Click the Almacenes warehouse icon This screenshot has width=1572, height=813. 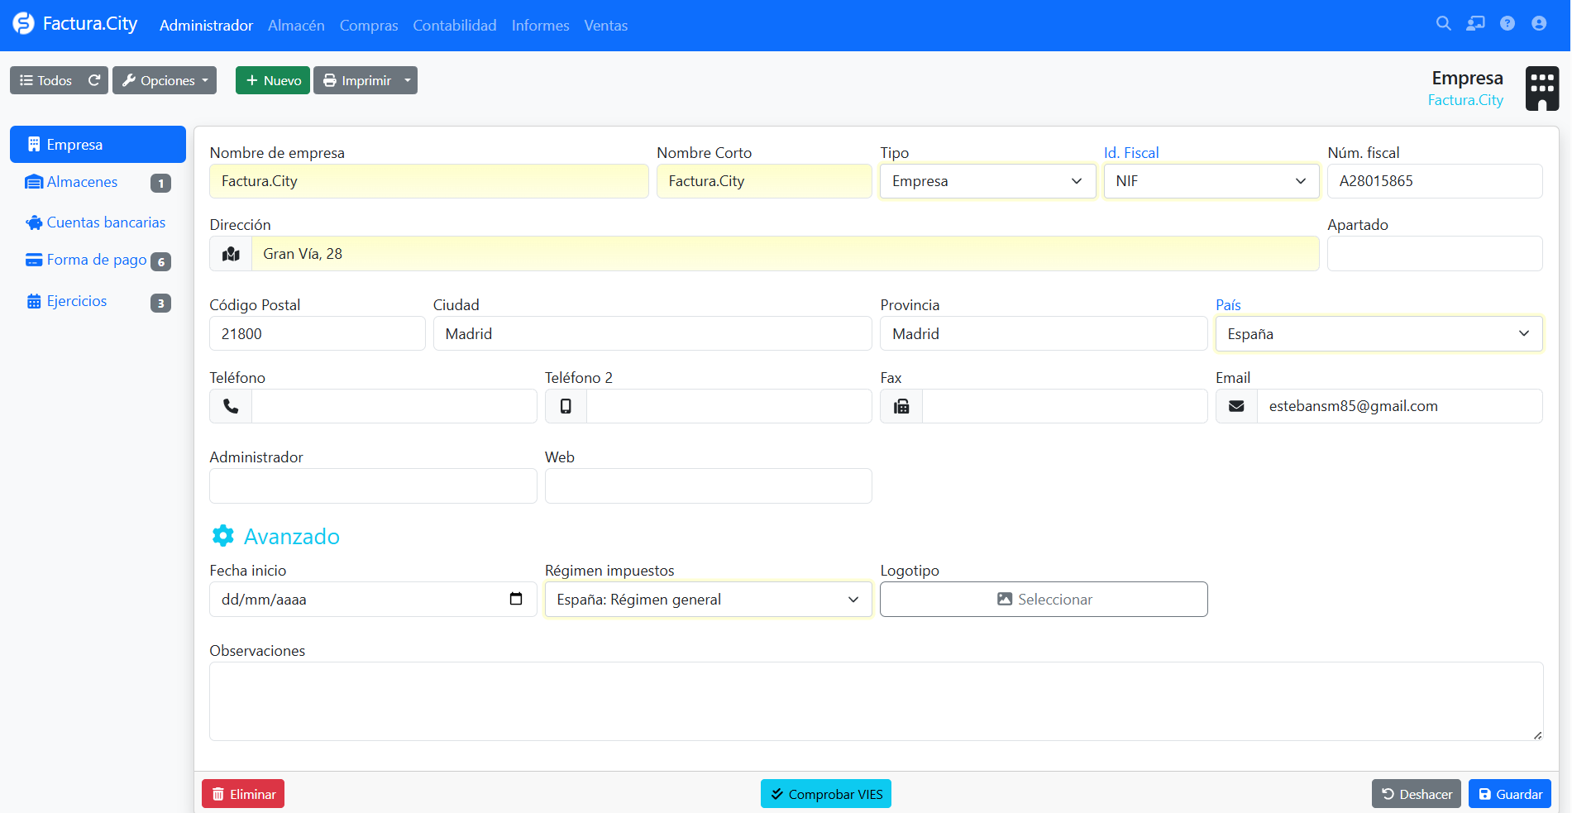pyautogui.click(x=34, y=182)
